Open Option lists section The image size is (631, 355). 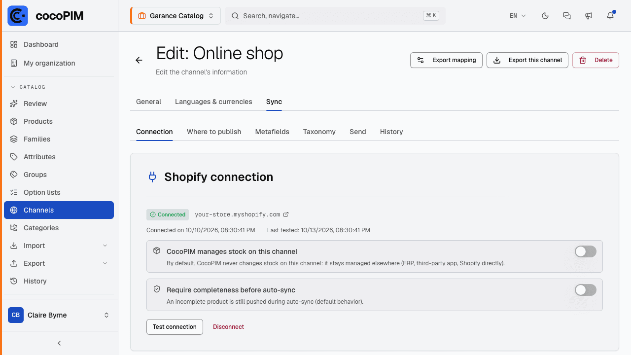tap(59, 192)
